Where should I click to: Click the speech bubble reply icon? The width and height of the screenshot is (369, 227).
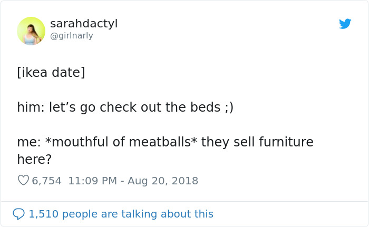[18, 214]
